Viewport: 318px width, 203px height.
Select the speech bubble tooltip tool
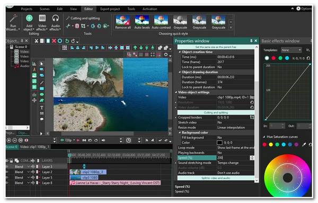[41, 119]
